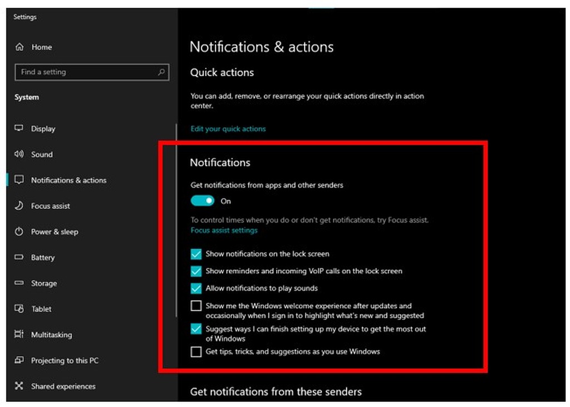Turn off Get notifications from apps toggle

coord(203,201)
